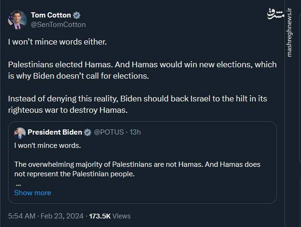Click Biden's quoted line 'I won't mince words.'
Screen dimensions: 301x227
click(x=47, y=145)
